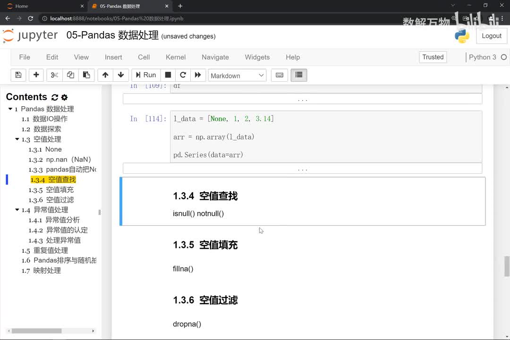Screen dimensions: 510x340
Task: Copy selected cells icon
Action: 70,75
